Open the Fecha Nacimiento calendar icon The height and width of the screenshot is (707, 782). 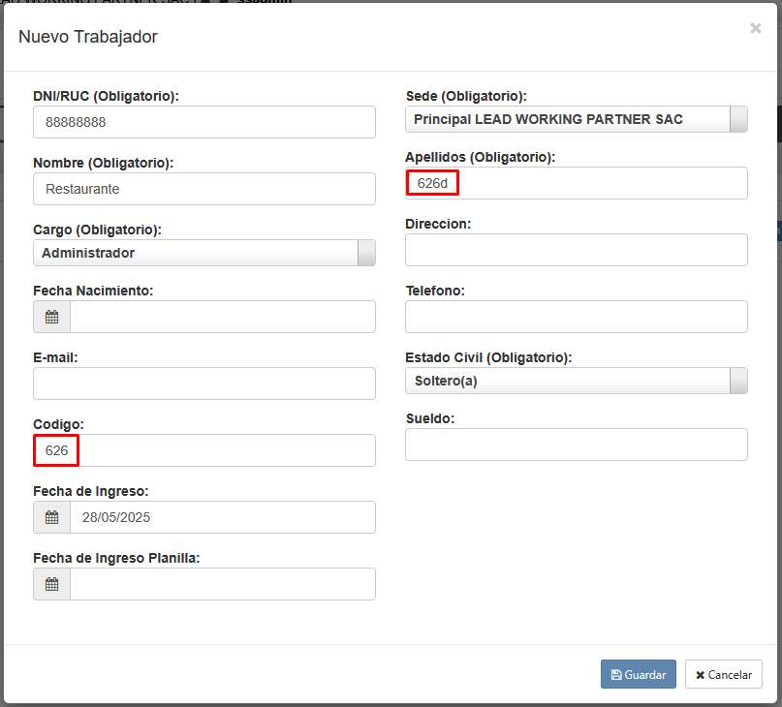click(x=52, y=317)
